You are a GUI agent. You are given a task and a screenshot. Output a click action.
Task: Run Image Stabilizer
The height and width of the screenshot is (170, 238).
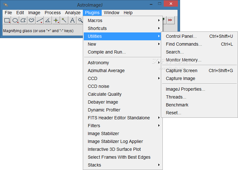(x=123, y=133)
